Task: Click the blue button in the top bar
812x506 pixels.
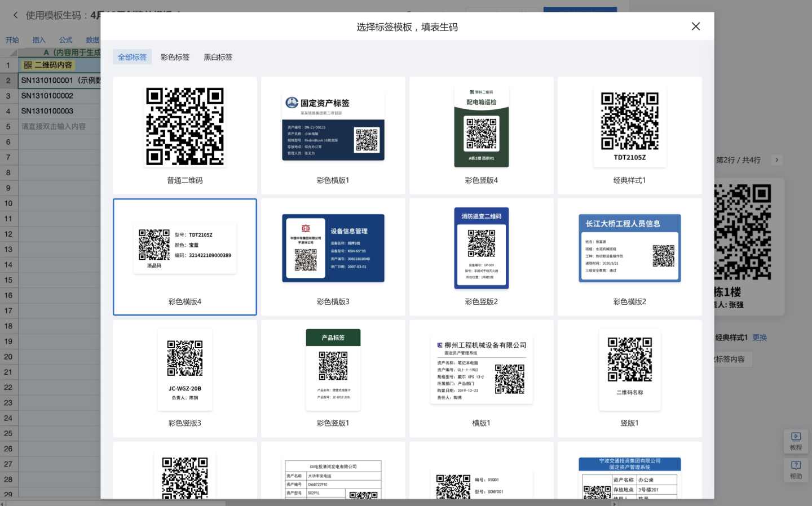Action: tap(580, 10)
